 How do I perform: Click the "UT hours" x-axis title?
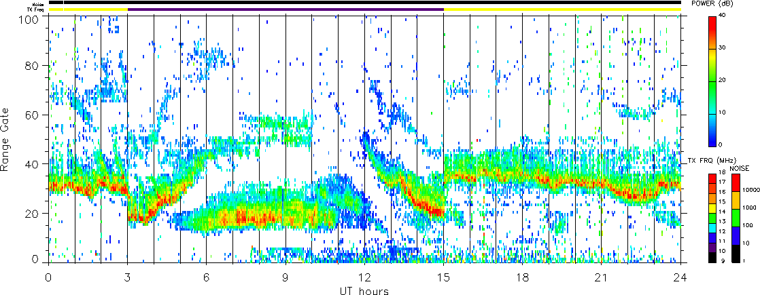pos(364,290)
